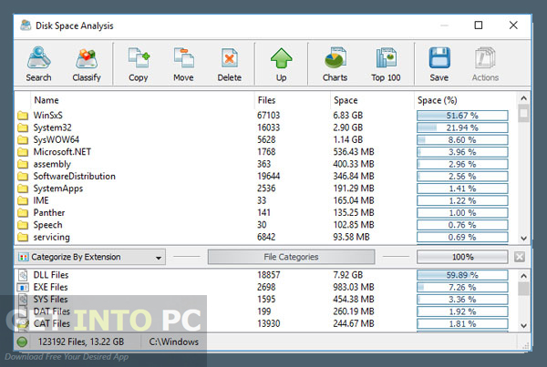547x367 pixels.
Task: Open the Charts view
Action: (335, 65)
